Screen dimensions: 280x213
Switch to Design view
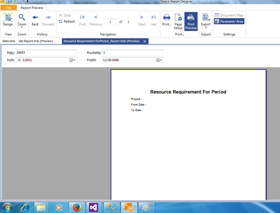(x=8, y=20)
